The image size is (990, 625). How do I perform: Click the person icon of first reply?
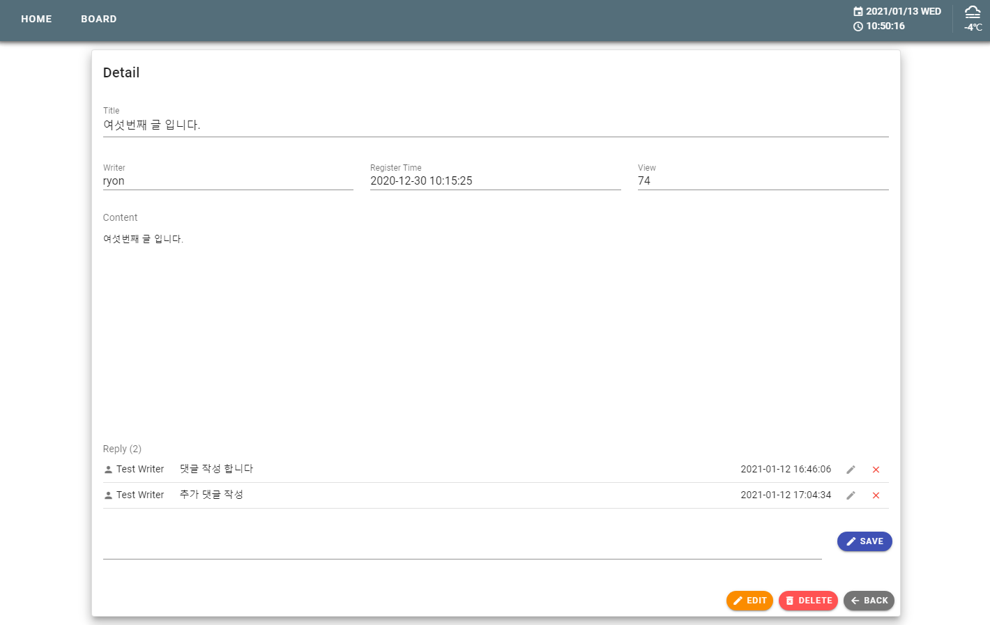(x=108, y=470)
